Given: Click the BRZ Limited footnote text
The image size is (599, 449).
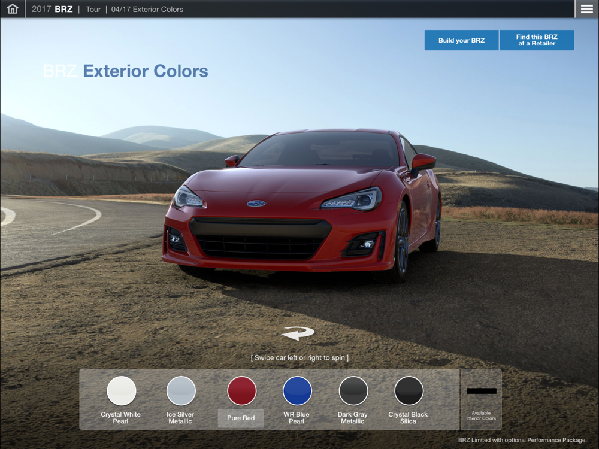Looking at the screenshot, I should tap(522, 440).
